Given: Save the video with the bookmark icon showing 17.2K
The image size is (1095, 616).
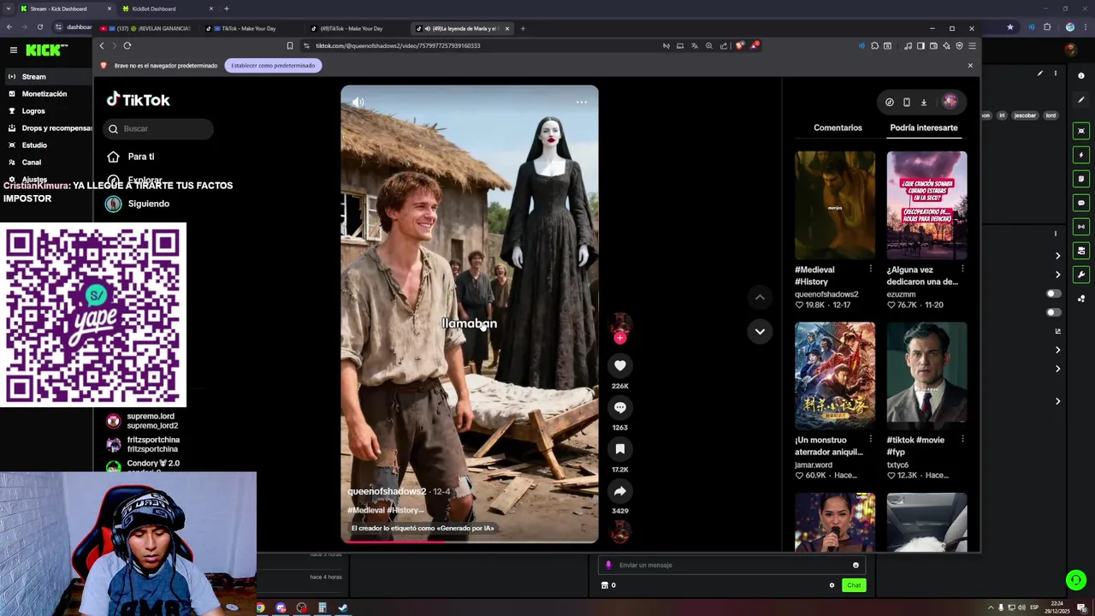Looking at the screenshot, I should [620, 449].
